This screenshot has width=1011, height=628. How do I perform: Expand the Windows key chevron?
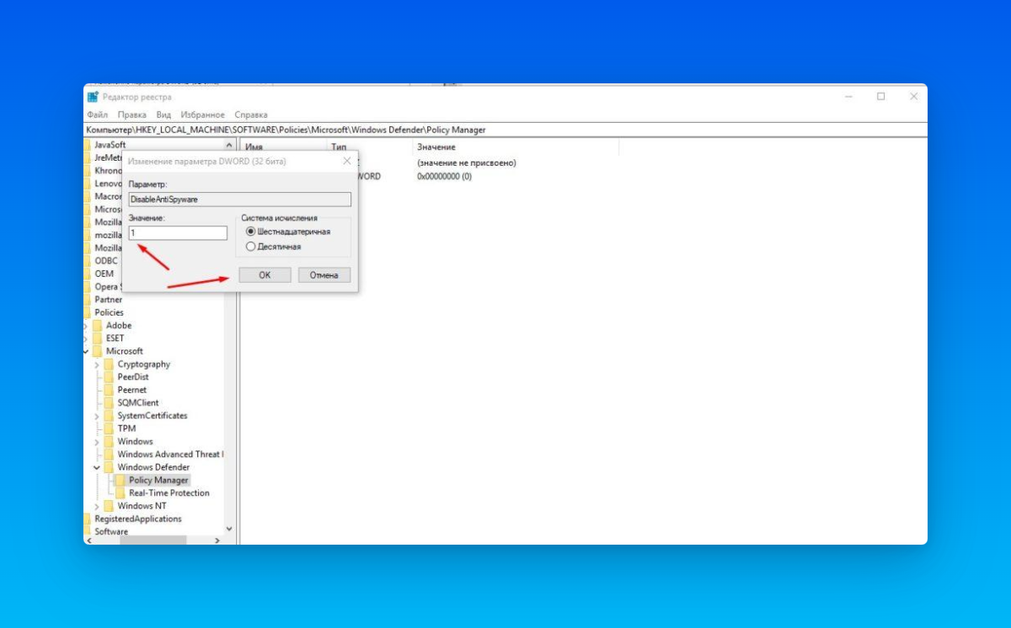(x=97, y=442)
